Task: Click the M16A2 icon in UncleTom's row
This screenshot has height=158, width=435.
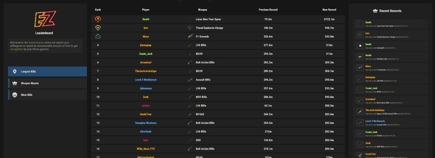Action: coord(190,114)
